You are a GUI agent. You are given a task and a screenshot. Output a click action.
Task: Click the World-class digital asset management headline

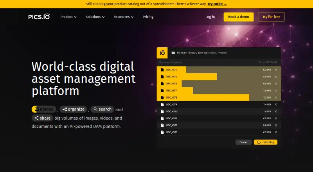[83, 79]
